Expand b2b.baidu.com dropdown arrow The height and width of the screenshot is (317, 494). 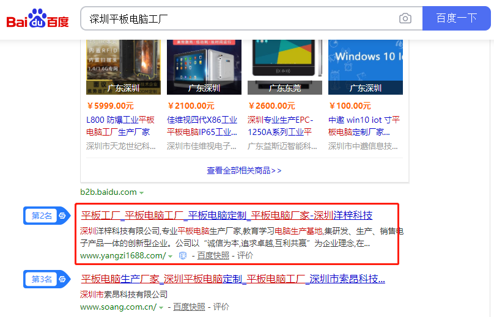tap(142, 192)
